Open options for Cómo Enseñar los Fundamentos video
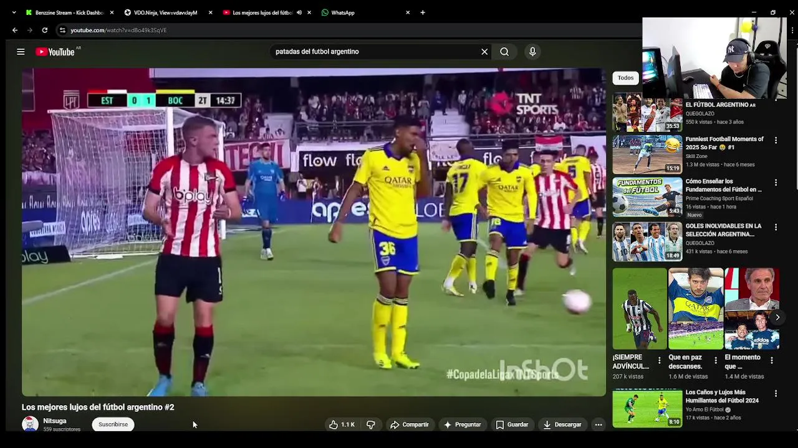Screen dimensions: 798x448 coord(776,183)
